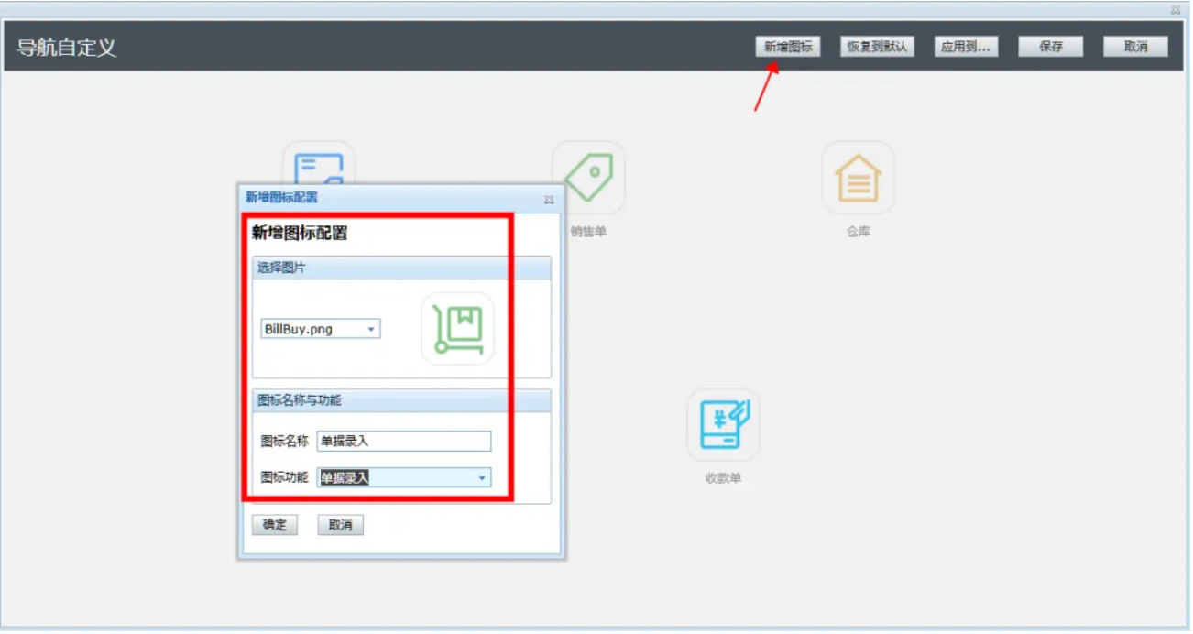Close the main window at top right
The image size is (1193, 634).
click(x=1176, y=10)
